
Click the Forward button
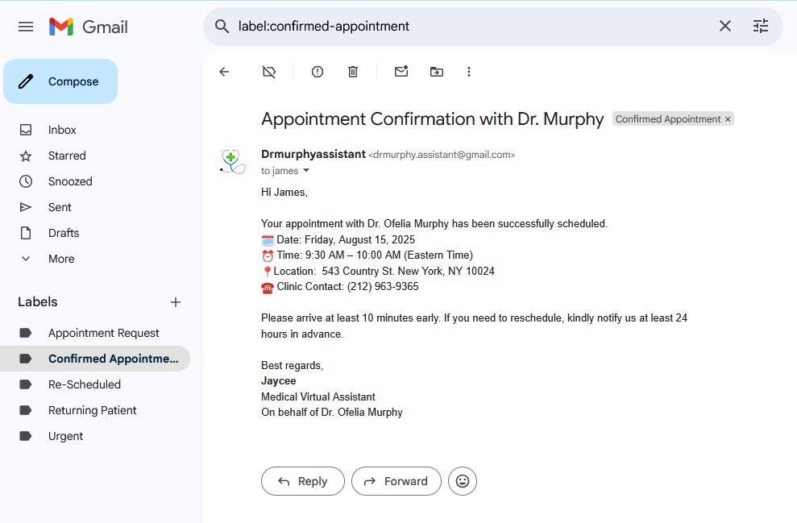tap(396, 481)
